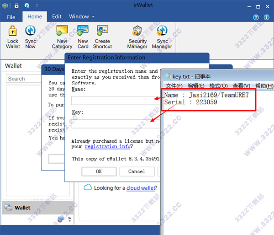This screenshot has width=274, height=235.
Task: Click the Name line in key.txt
Action: tap(206, 95)
